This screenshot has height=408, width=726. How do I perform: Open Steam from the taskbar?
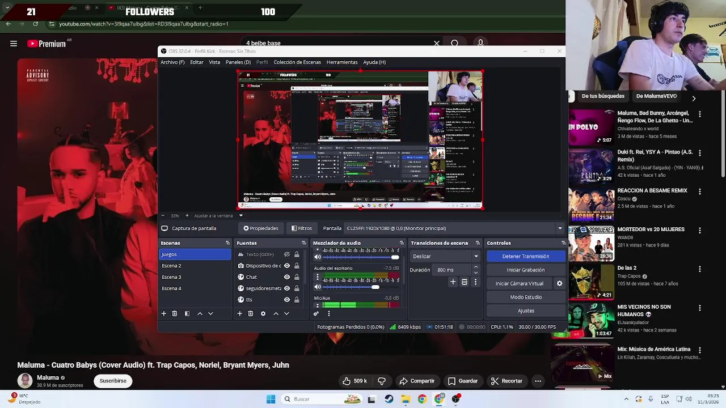[x=389, y=399]
